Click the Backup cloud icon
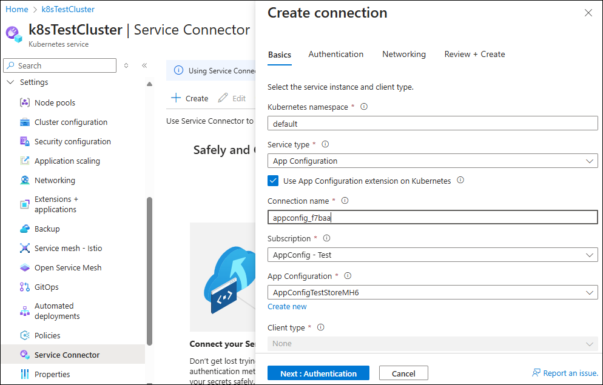Viewport: 603px width, 385px height. click(x=25, y=229)
